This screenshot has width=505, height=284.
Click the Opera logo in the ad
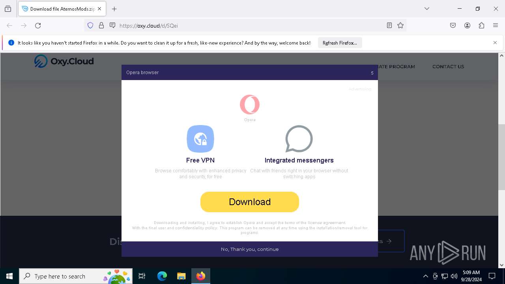tap(250, 105)
